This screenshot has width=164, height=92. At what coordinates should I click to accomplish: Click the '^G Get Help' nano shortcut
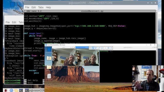pyautogui.click(x=31, y=80)
